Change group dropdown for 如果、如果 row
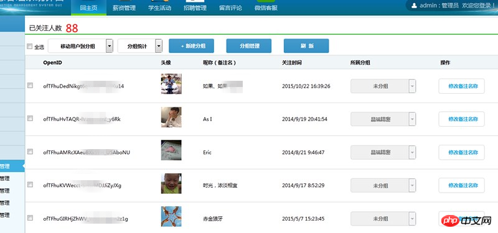 pyautogui.click(x=383, y=86)
